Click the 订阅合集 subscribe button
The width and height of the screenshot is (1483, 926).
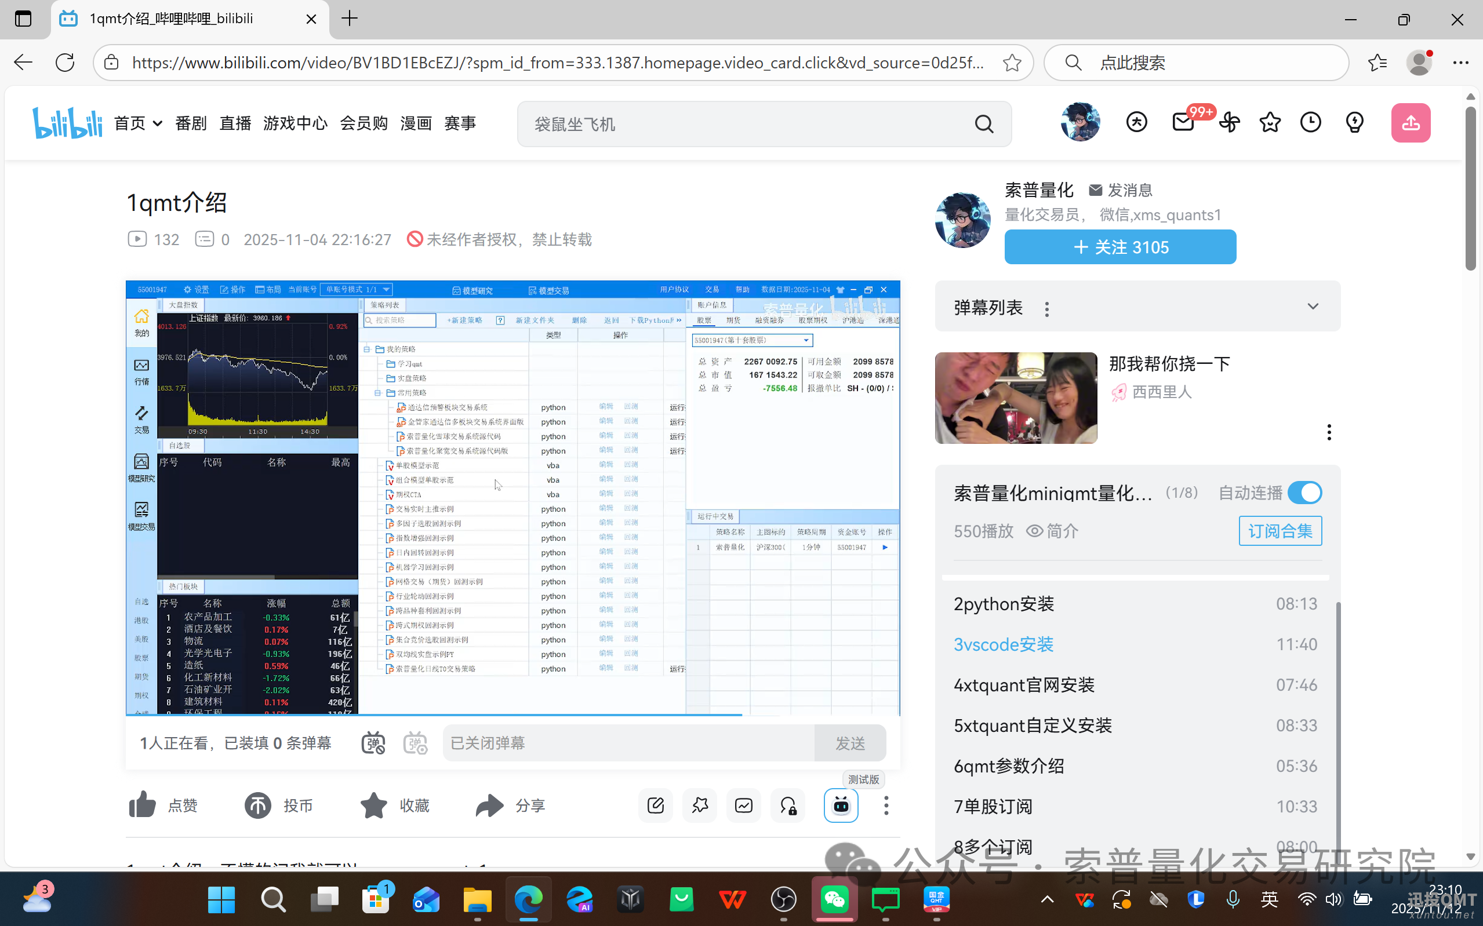click(x=1280, y=530)
